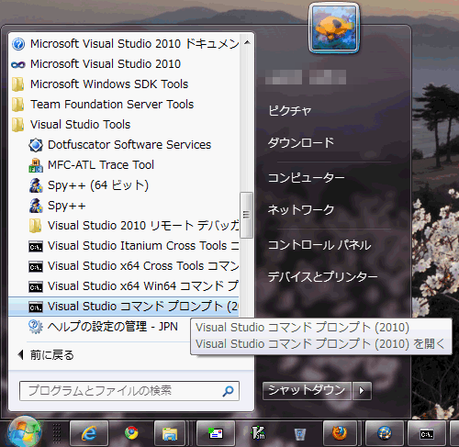Open Firefox from taskbar
The height and width of the screenshot is (447, 459).
point(340,433)
